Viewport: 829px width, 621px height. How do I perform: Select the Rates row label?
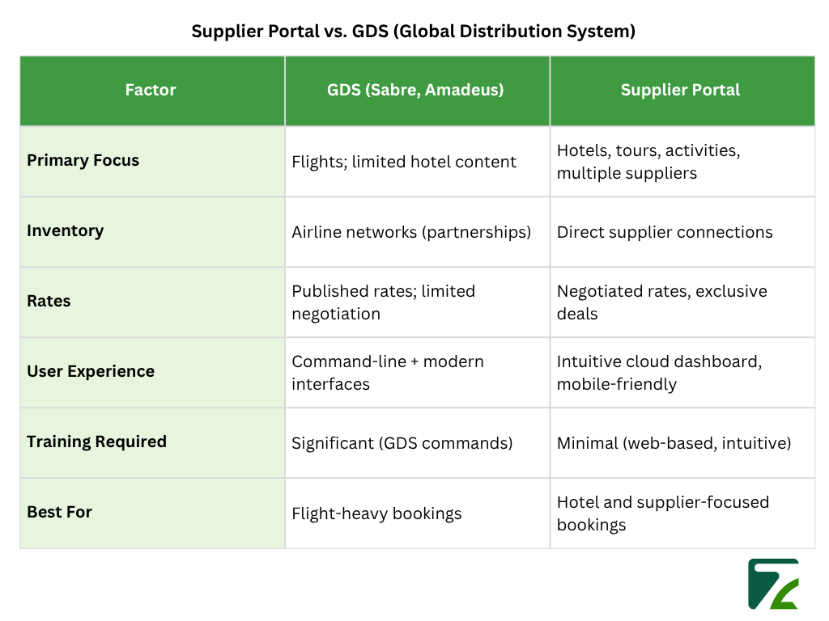(49, 301)
